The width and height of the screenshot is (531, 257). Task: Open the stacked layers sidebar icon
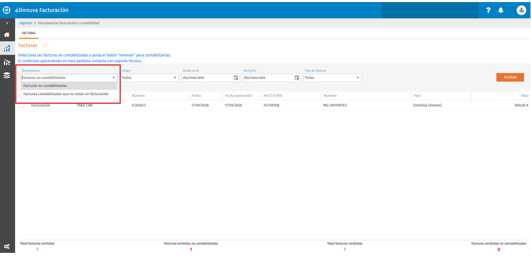(7, 76)
